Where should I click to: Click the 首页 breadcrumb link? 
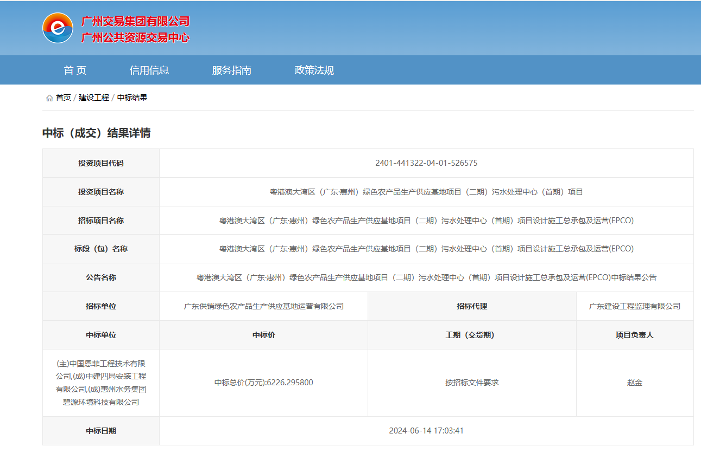tap(64, 98)
